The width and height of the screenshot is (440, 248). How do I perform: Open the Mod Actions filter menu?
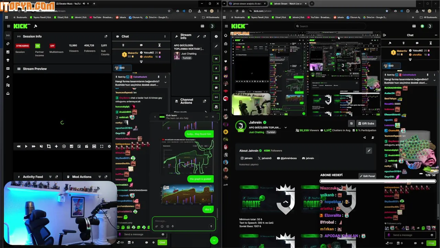(x=99, y=177)
